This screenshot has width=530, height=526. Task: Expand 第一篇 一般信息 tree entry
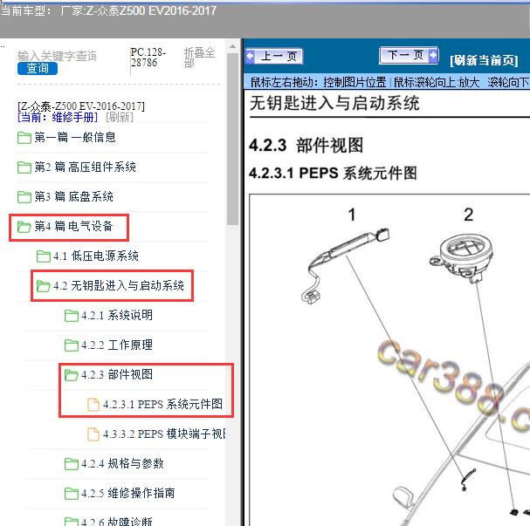(75, 137)
